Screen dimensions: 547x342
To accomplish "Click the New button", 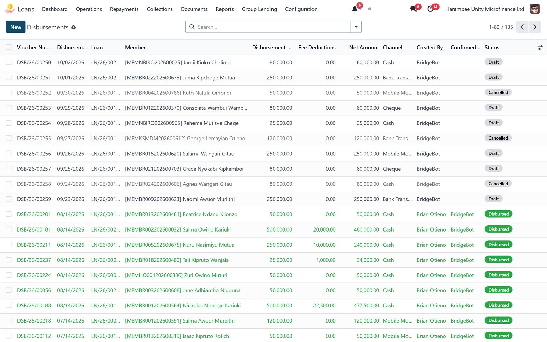I will coord(16,27).
